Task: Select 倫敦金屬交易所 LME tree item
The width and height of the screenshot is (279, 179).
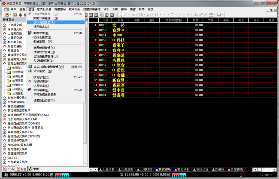Action: 21,132
